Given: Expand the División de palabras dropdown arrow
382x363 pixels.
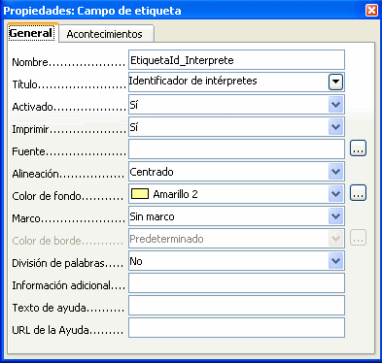Looking at the screenshot, I should (335, 261).
